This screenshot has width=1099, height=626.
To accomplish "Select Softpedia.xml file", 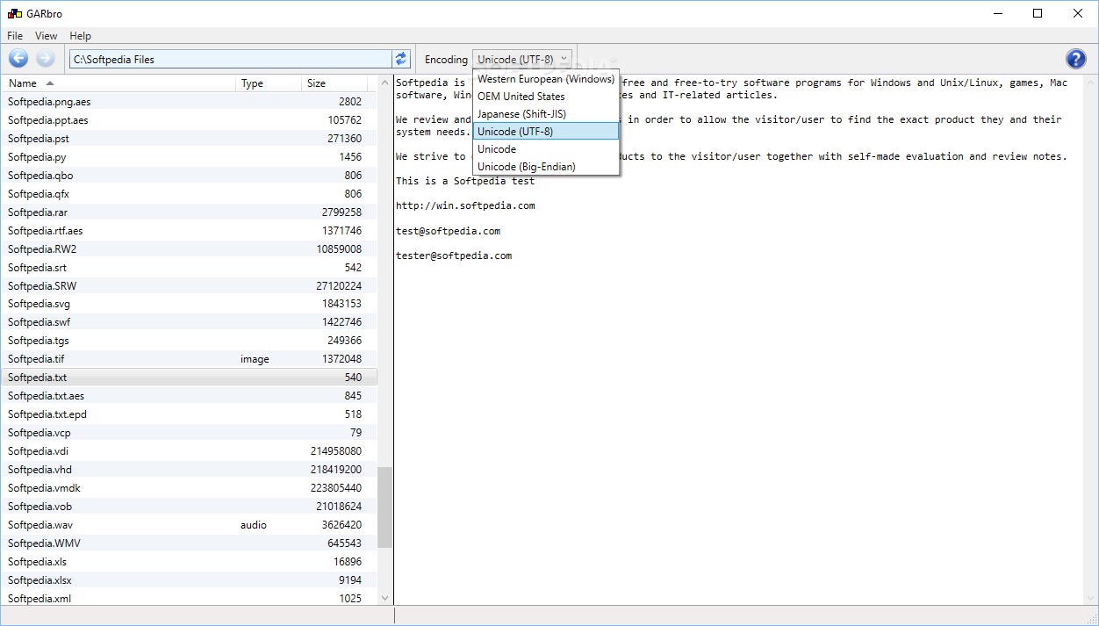I will click(189, 599).
